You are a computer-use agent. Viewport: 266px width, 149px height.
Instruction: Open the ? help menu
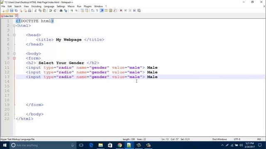point(106,6)
